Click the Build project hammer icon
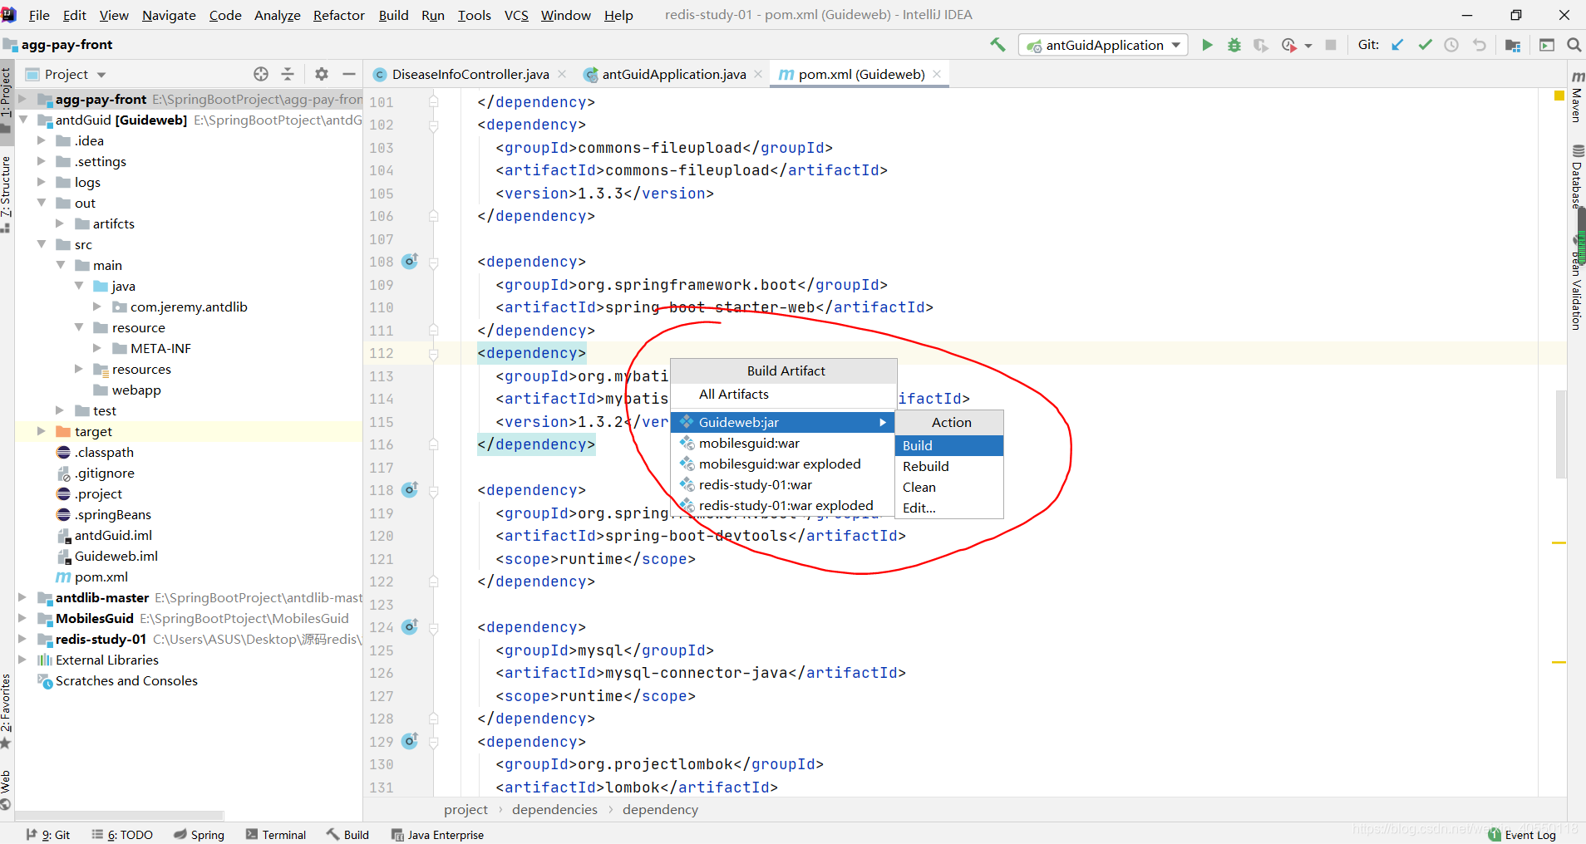Viewport: 1586px width, 844px height. (997, 45)
